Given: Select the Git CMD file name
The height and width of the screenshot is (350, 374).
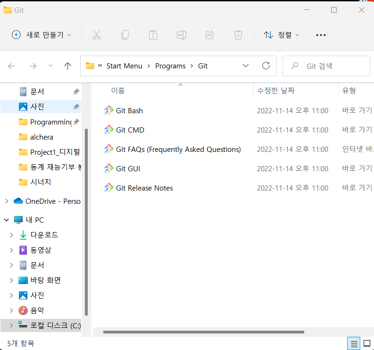Looking at the screenshot, I should (130, 130).
